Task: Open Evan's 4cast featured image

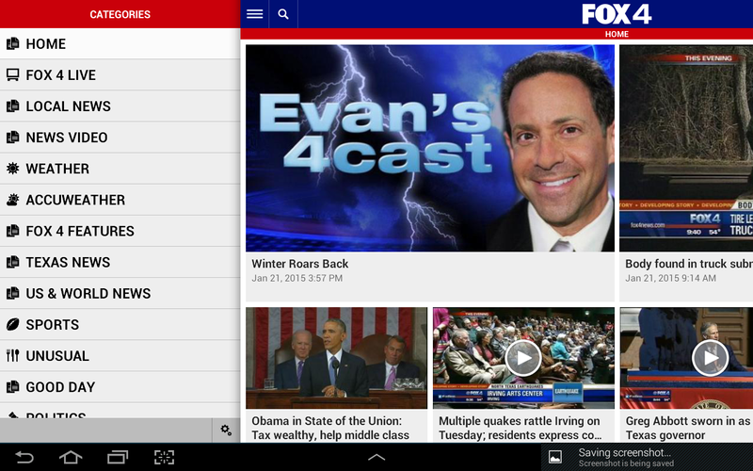Action: coord(430,148)
